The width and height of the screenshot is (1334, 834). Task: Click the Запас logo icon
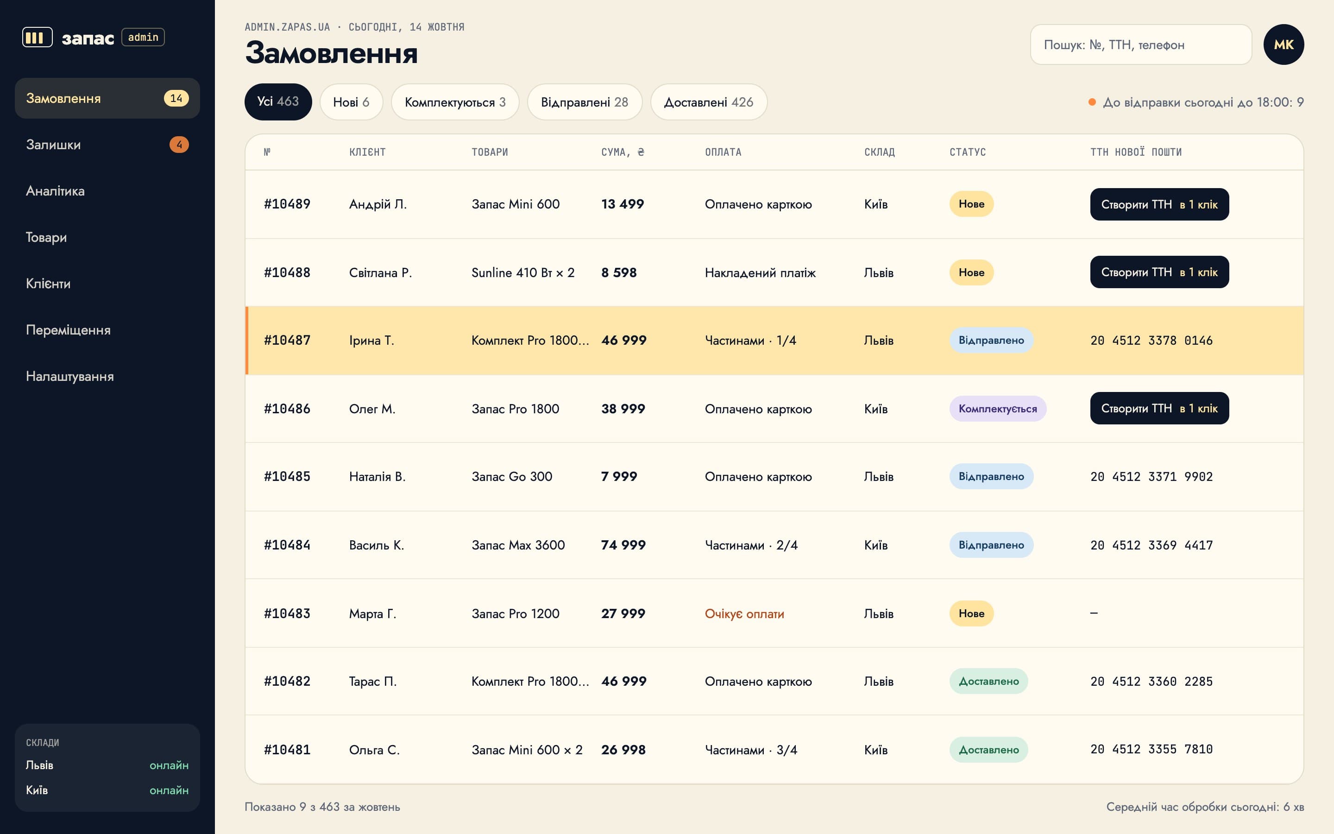tap(37, 38)
